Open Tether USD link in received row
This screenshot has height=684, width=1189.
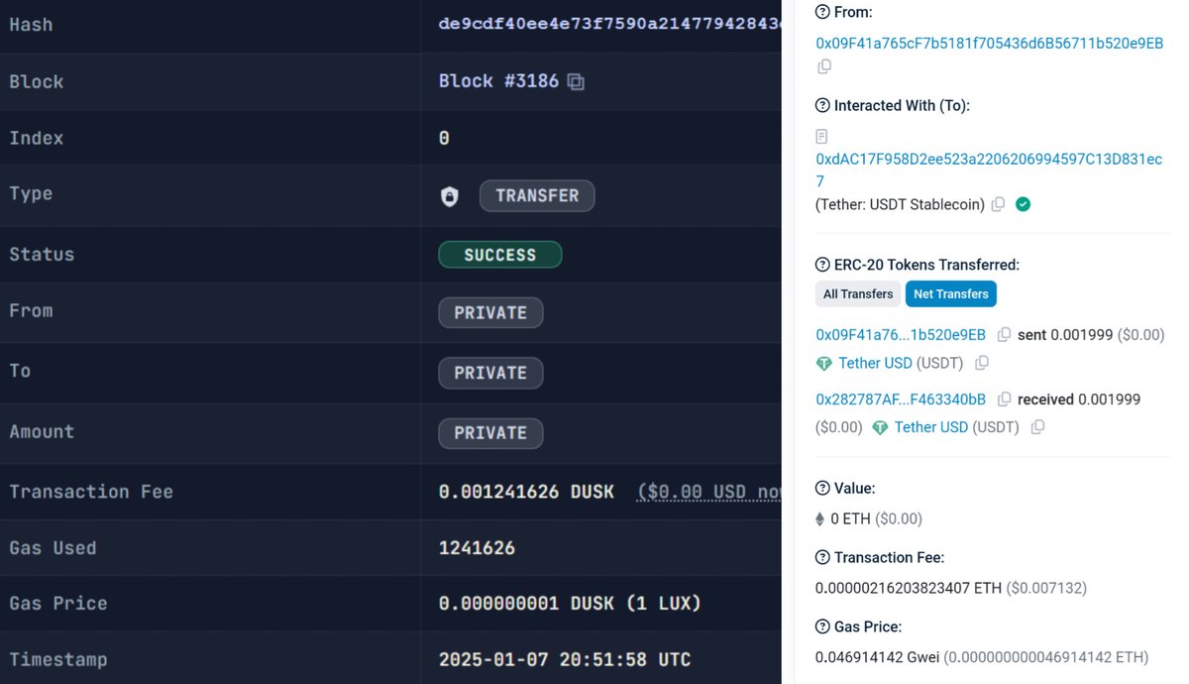(x=930, y=427)
